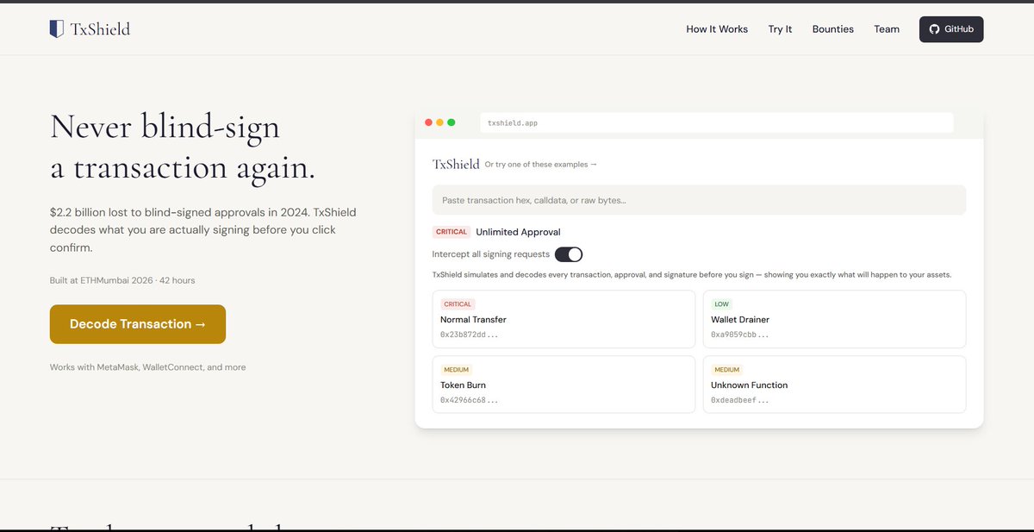This screenshot has height=532, width=1034.
Task: Click the 'Intercept all signing requests' label
Action: (x=491, y=254)
